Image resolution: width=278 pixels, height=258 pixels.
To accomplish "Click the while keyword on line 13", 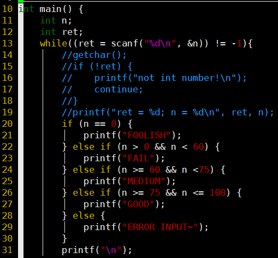I will coord(54,44).
